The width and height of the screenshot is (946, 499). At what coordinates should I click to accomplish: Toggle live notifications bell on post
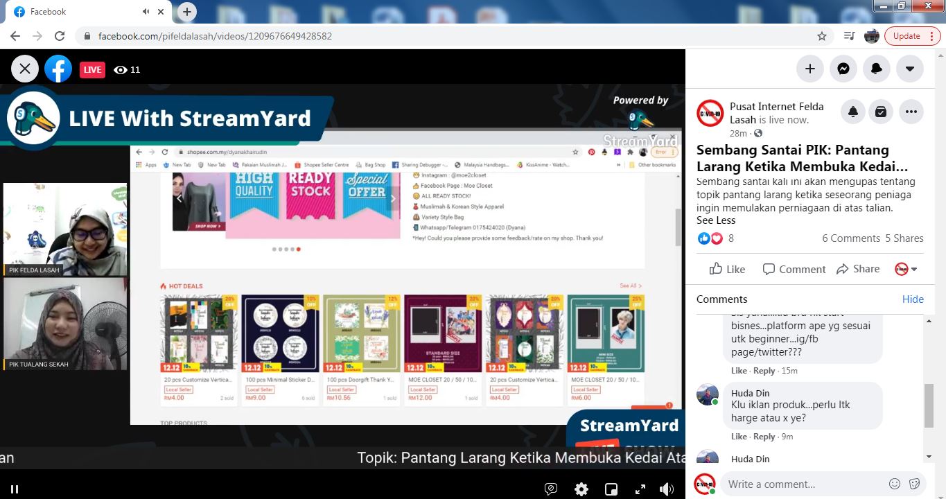[853, 112]
